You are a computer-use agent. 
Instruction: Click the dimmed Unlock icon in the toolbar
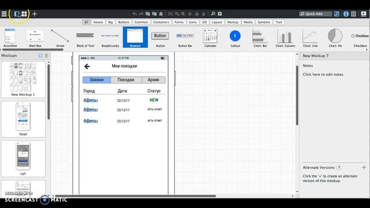203,14
